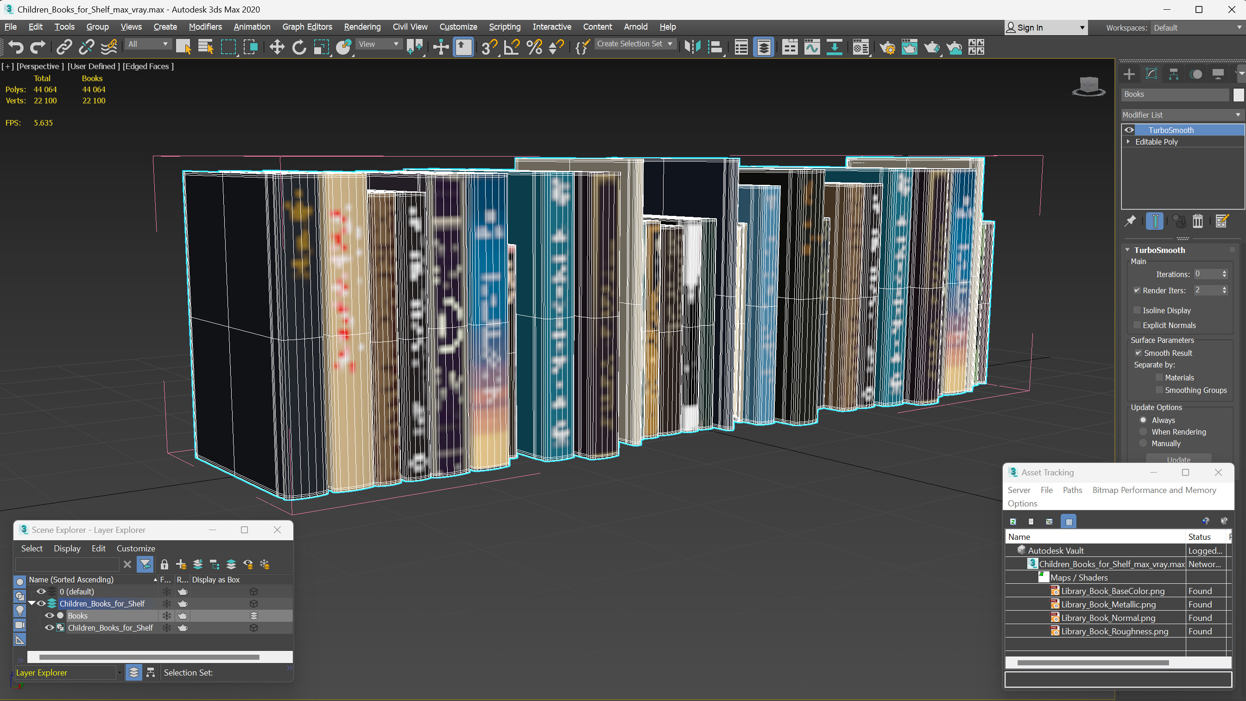Open Render Setup teapot icon
This screenshot has width=1246, height=701.
[887, 47]
